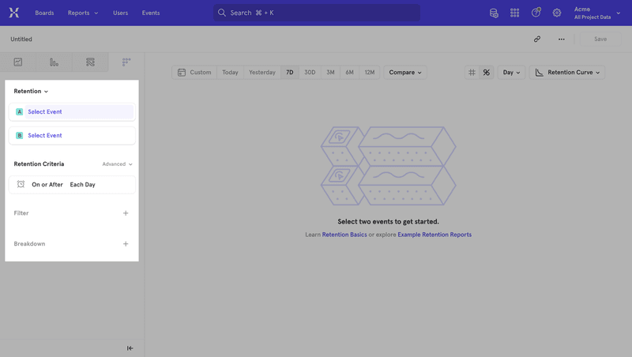Open the Compare dropdown
Viewport: 632px width, 357px height.
click(x=405, y=73)
